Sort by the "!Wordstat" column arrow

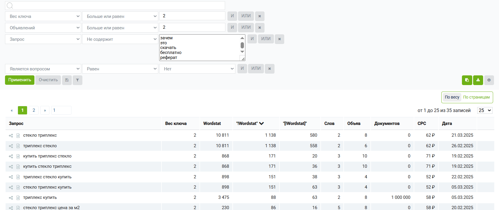[261, 123]
